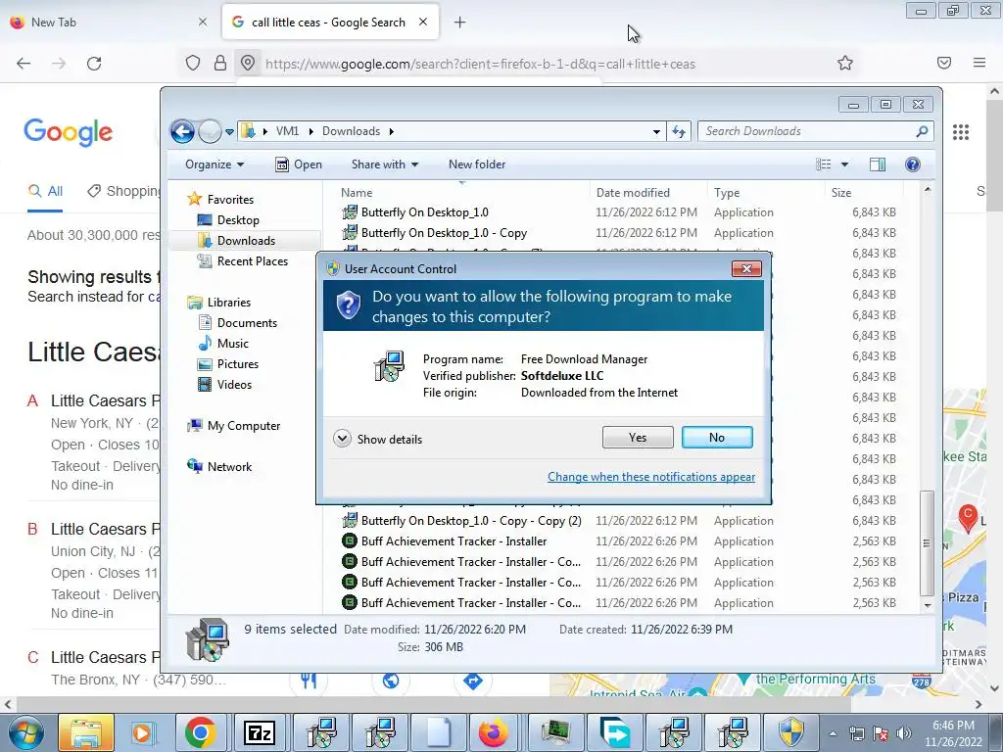This screenshot has height=752, width=1003.
Task: Open the Save to Pocket icon
Action: tap(944, 63)
